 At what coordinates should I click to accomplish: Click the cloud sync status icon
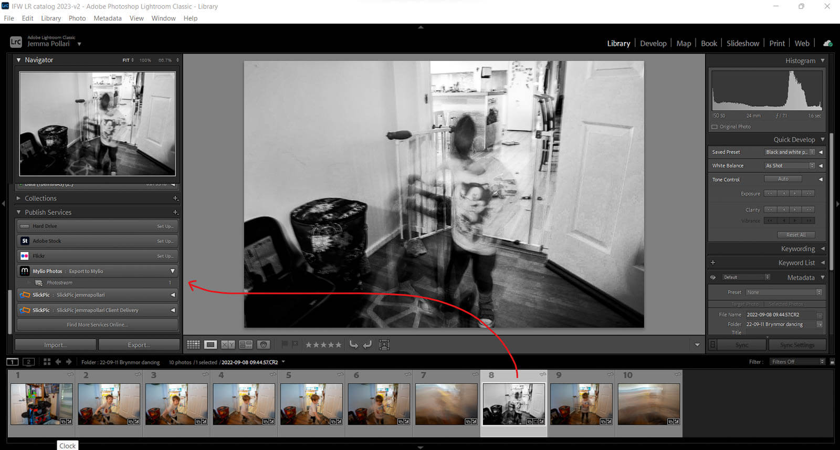[x=828, y=43]
